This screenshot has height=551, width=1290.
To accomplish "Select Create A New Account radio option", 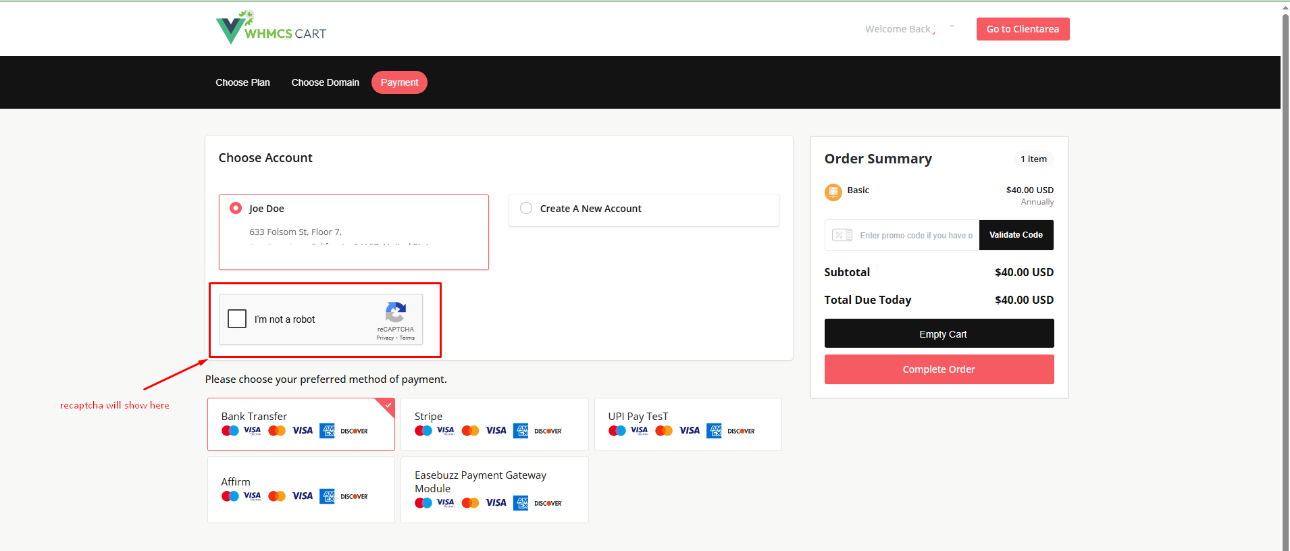I will pos(526,208).
